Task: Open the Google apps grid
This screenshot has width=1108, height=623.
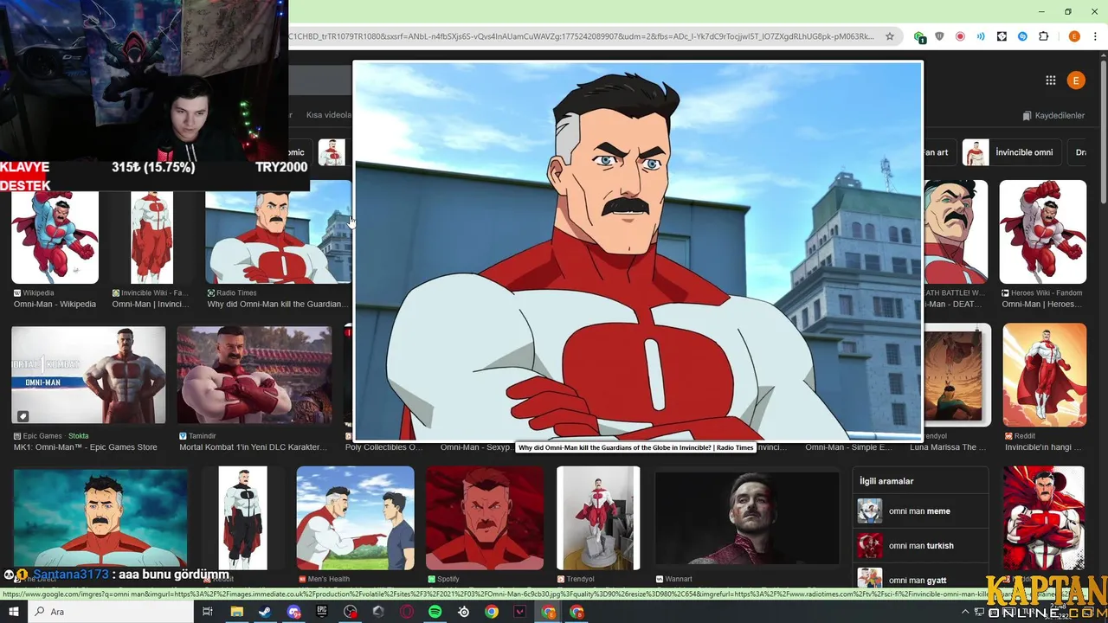Action: pyautogui.click(x=1050, y=80)
